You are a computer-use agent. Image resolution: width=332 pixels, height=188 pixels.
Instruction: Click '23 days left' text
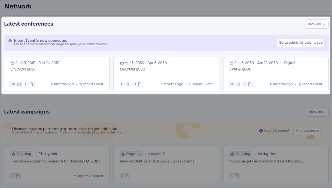click(48, 154)
